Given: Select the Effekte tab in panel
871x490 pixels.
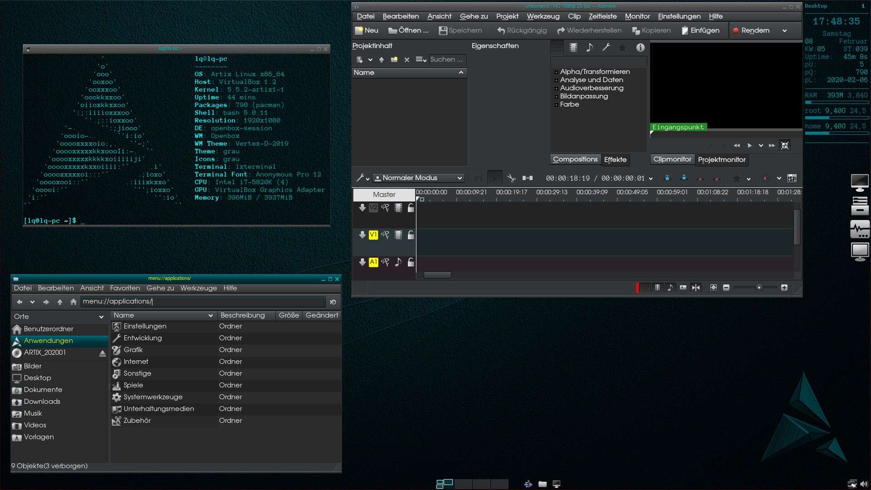Looking at the screenshot, I should (616, 159).
